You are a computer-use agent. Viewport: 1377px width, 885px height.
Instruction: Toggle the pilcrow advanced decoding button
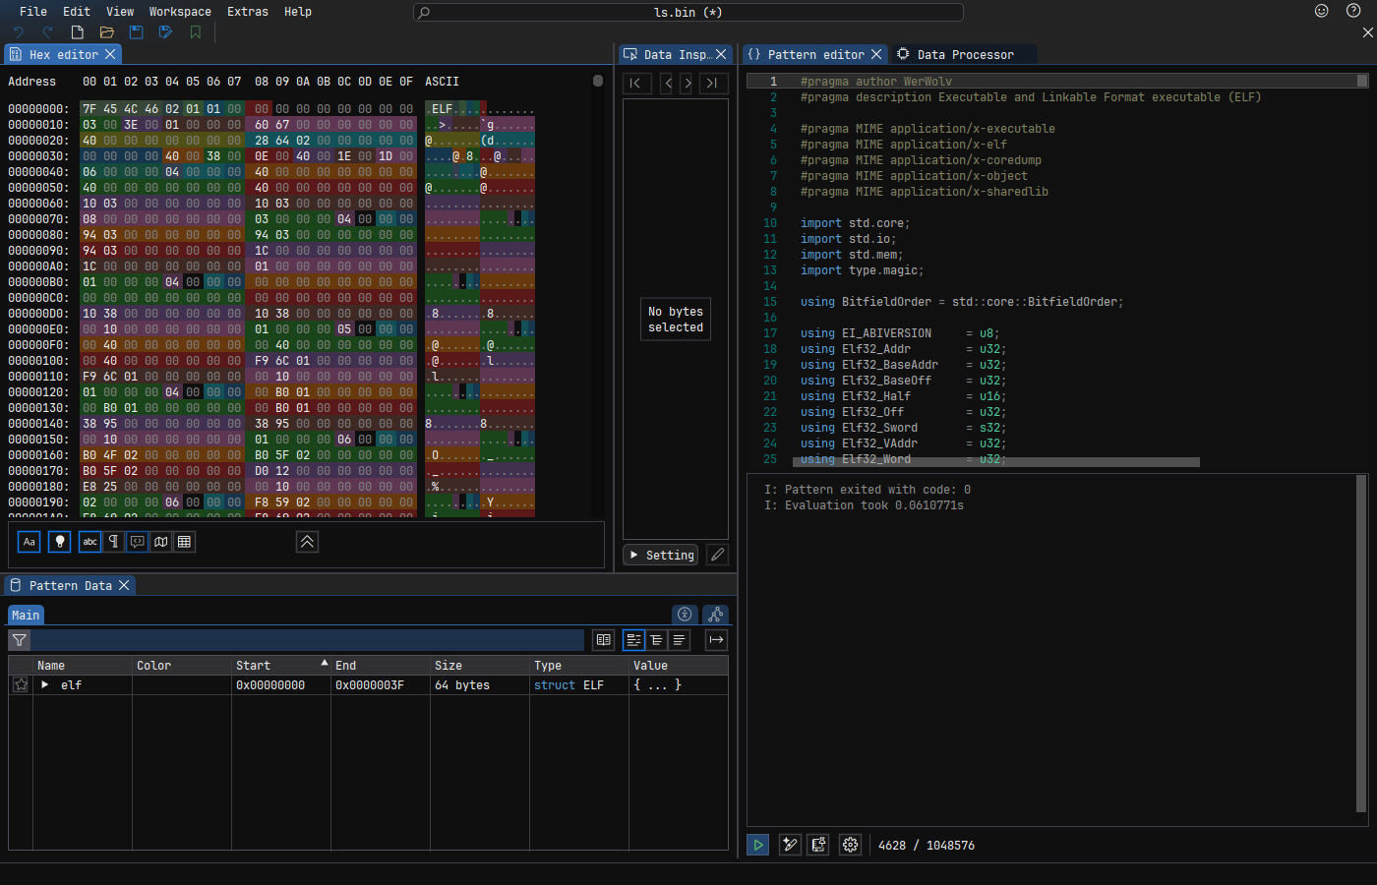(113, 542)
